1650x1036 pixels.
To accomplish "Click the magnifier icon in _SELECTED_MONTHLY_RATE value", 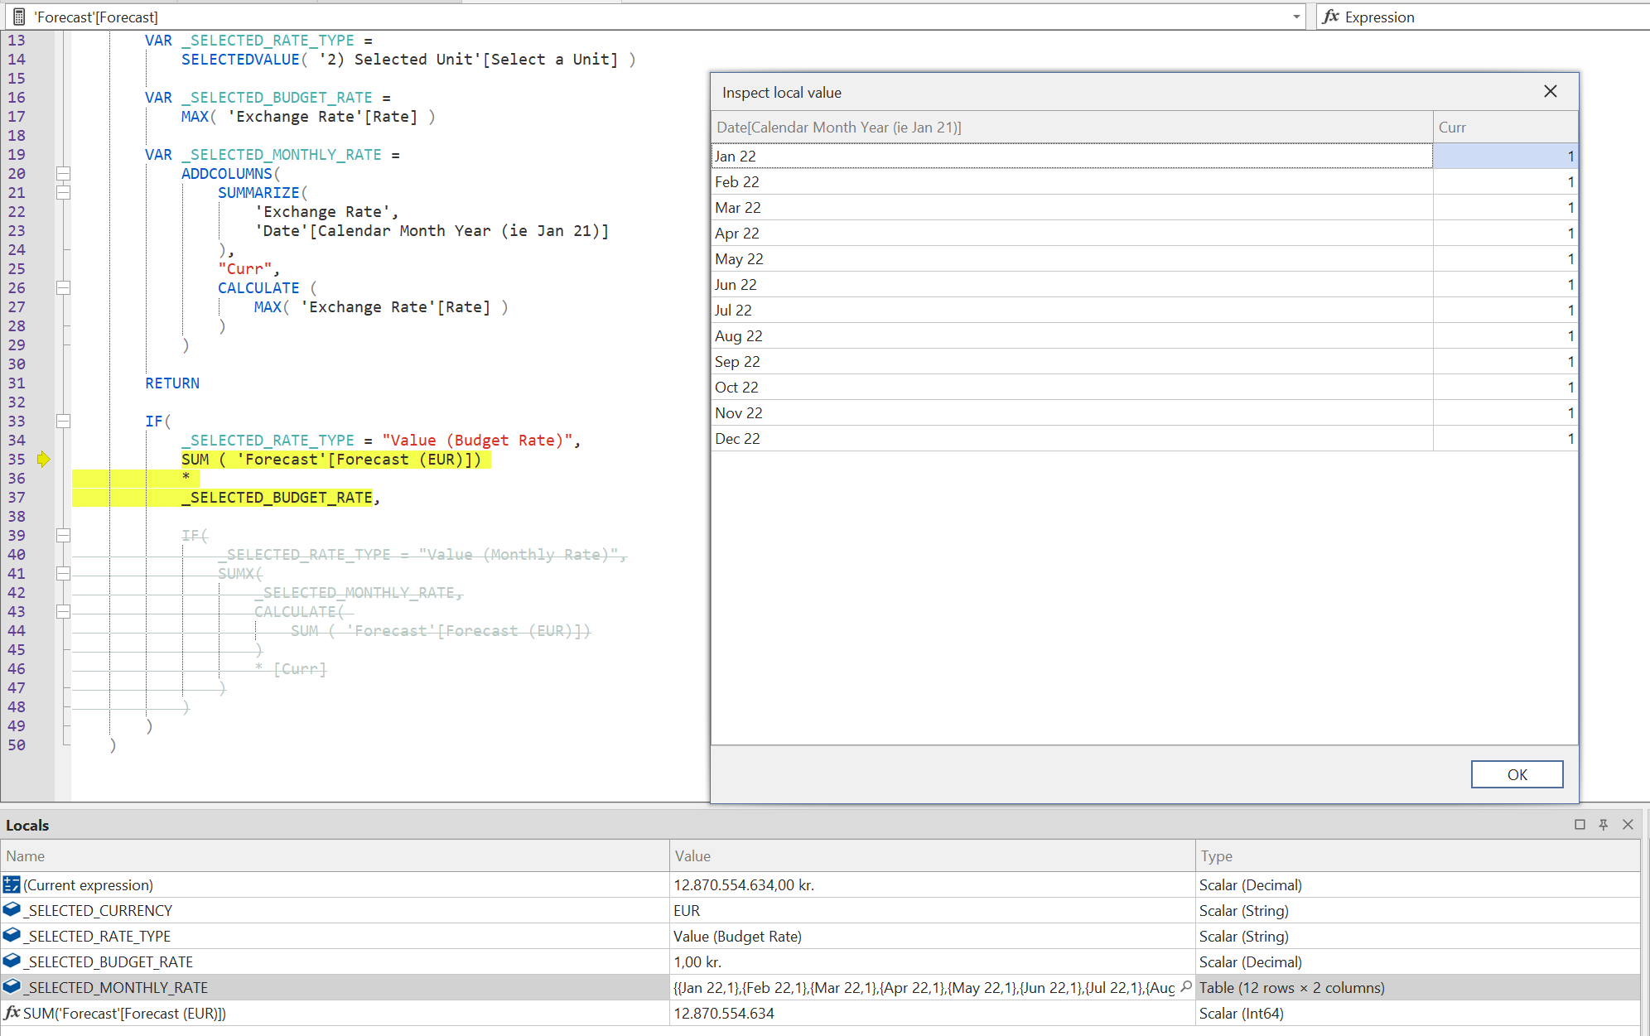I will pos(1186,986).
